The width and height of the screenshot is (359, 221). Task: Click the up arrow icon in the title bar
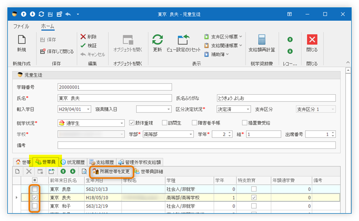pos(24,14)
